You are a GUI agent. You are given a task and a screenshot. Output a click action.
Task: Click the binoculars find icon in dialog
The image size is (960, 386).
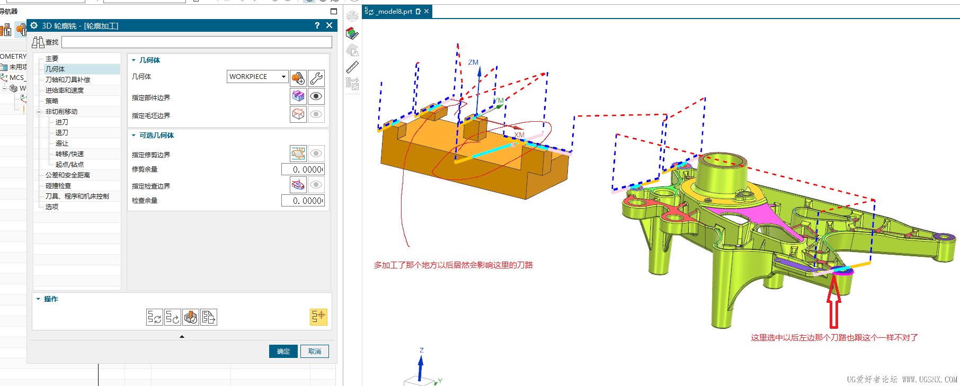(x=38, y=42)
